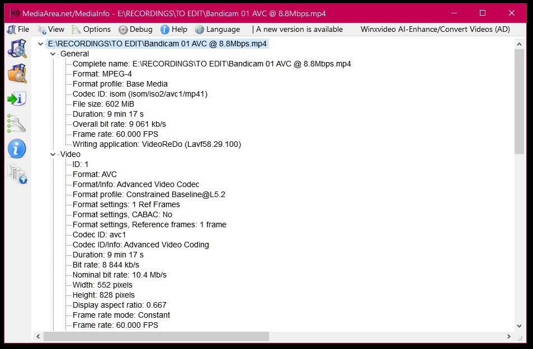Image resolution: width=533 pixels, height=349 pixels.
Task: Click the MediaInfo app icon in title bar
Action: click(x=15, y=13)
